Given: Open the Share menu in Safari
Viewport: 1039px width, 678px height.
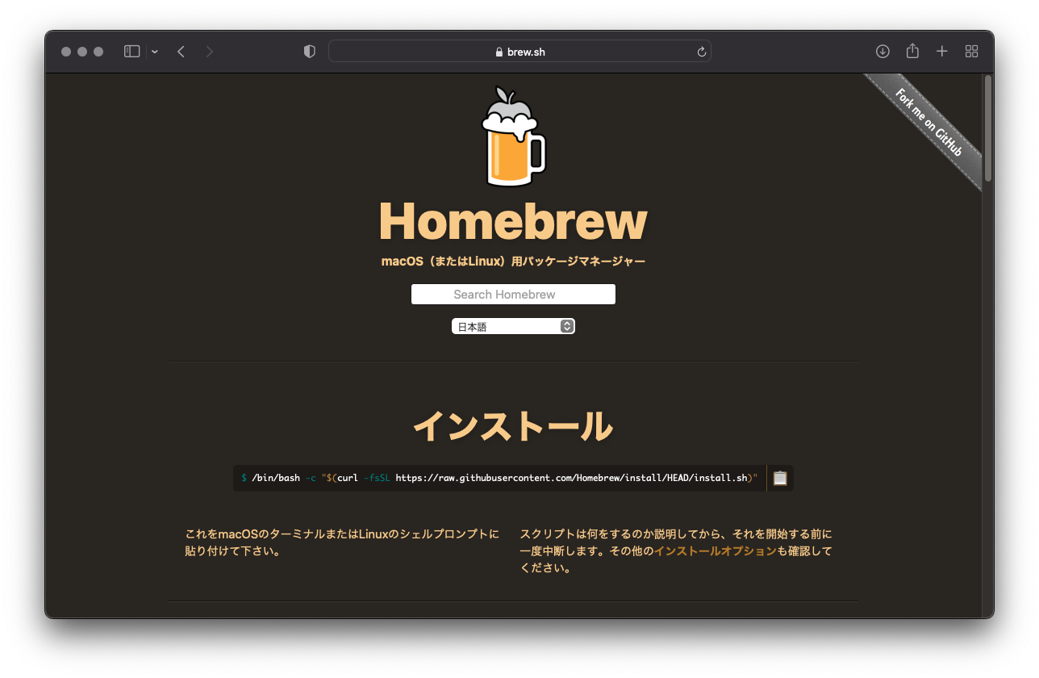Looking at the screenshot, I should 912,51.
